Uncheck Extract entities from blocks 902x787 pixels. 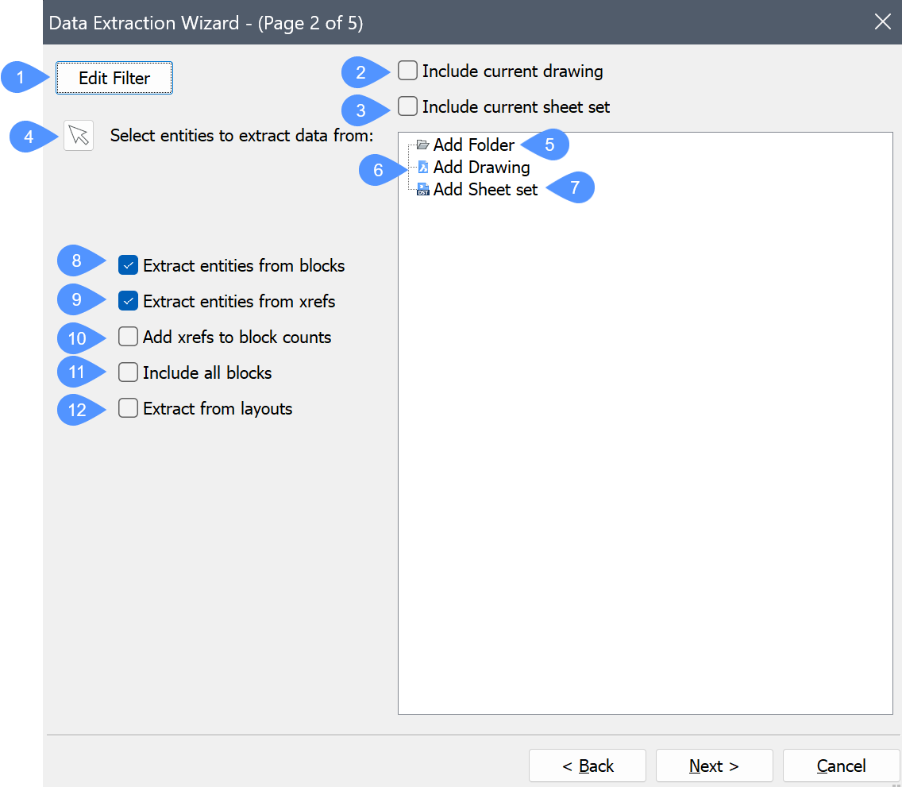[x=128, y=265]
